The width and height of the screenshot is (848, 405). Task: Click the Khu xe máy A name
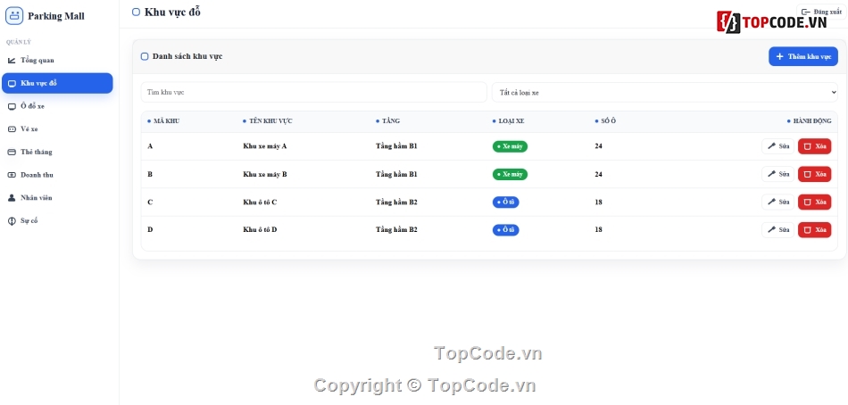click(x=264, y=146)
